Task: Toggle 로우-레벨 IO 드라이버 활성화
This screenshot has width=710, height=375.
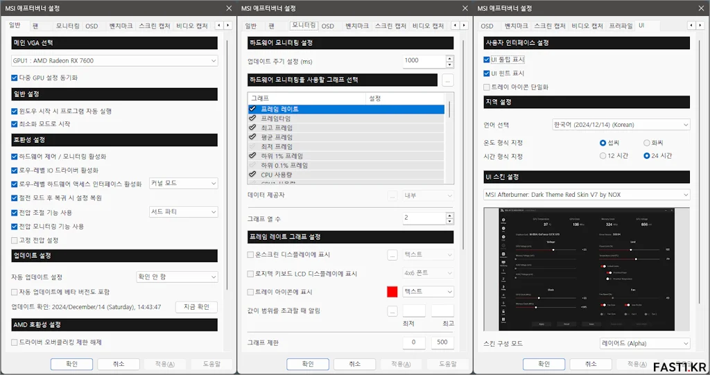Action: tap(15, 171)
